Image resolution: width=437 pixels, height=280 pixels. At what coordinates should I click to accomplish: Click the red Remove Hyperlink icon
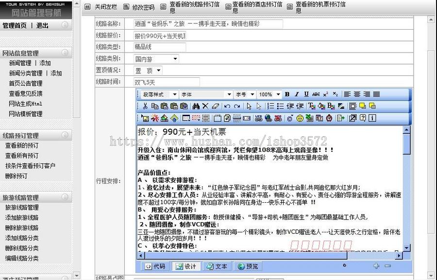pyautogui.click(x=278, y=118)
